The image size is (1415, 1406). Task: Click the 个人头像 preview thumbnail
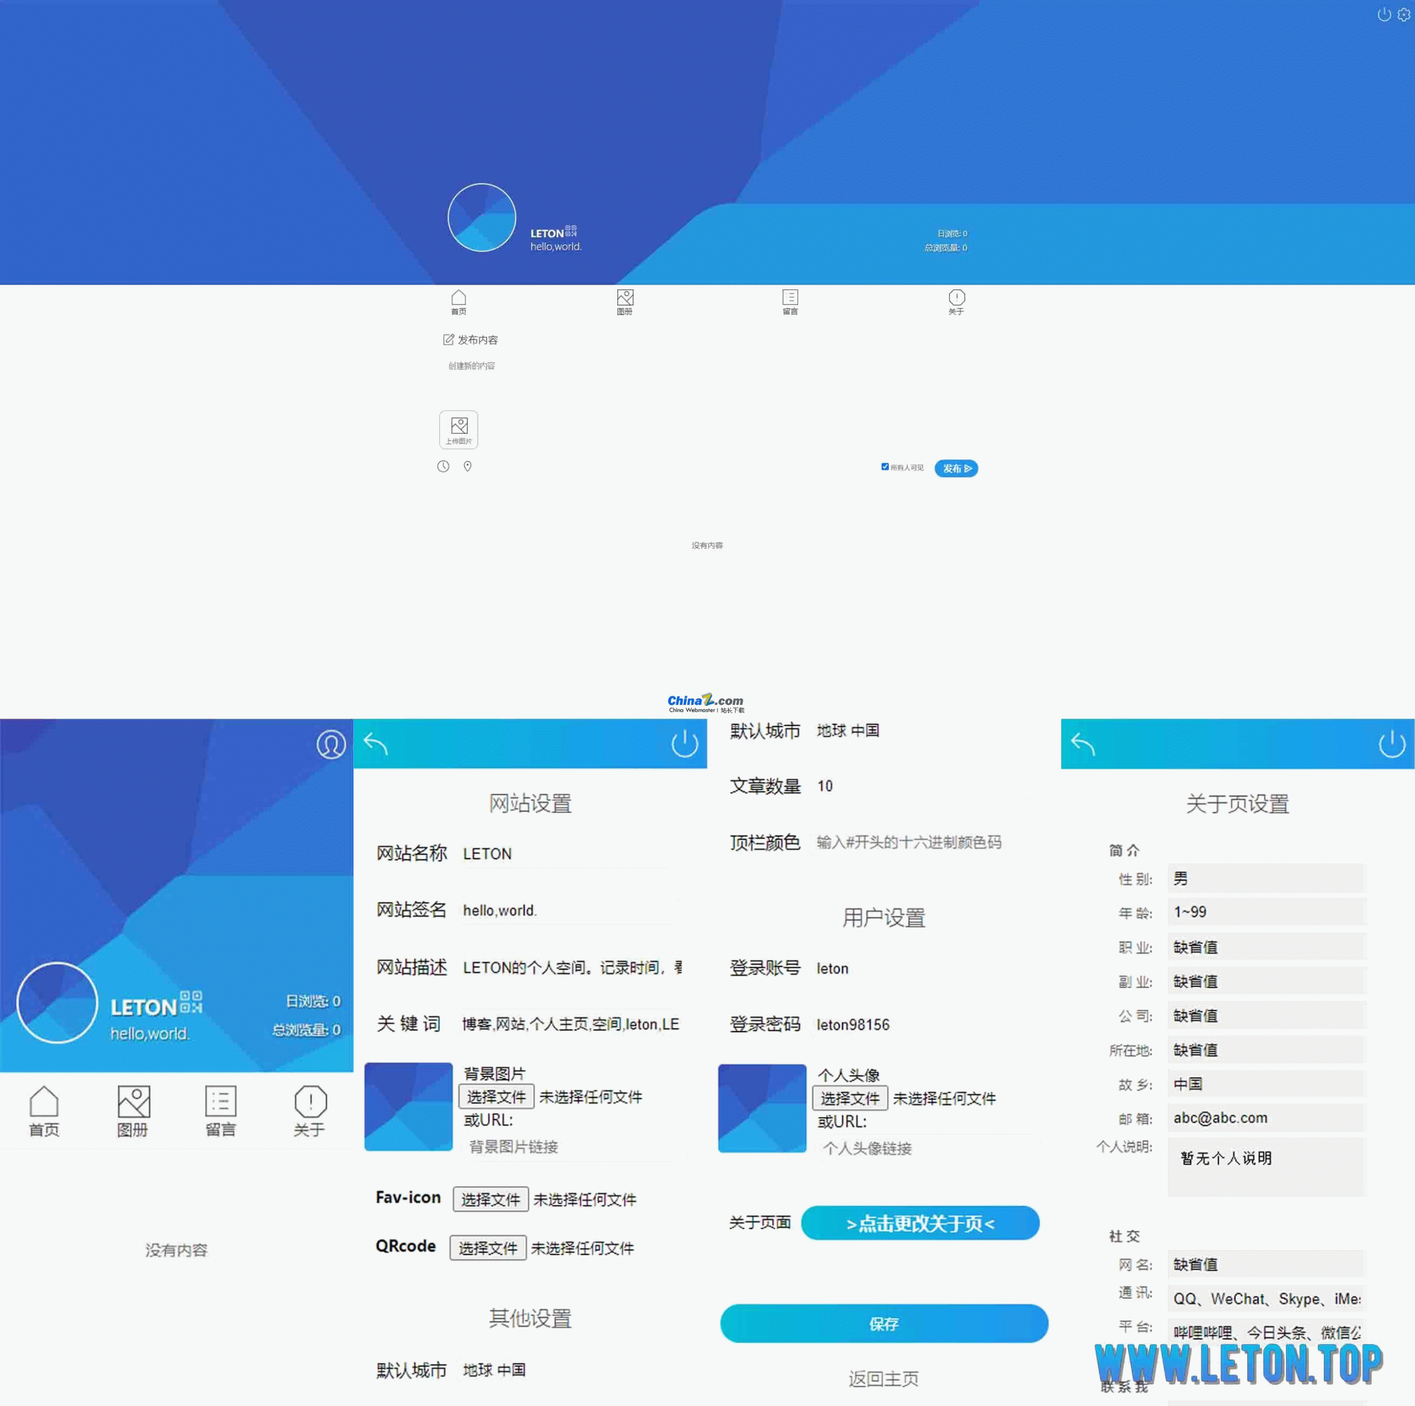762,1108
